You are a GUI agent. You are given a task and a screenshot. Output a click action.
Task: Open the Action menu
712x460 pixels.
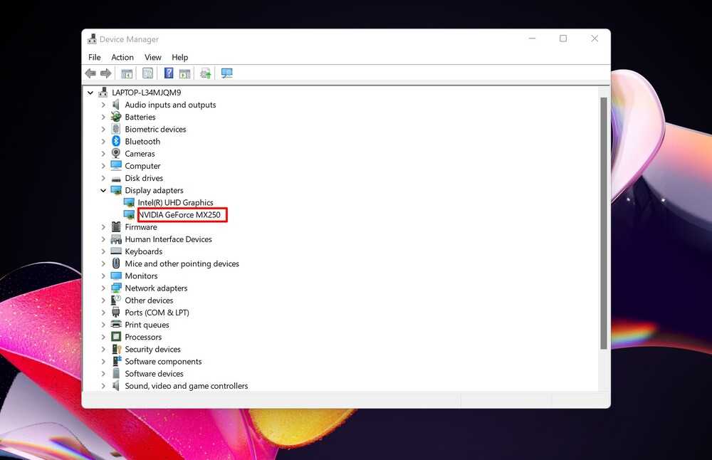(x=122, y=57)
